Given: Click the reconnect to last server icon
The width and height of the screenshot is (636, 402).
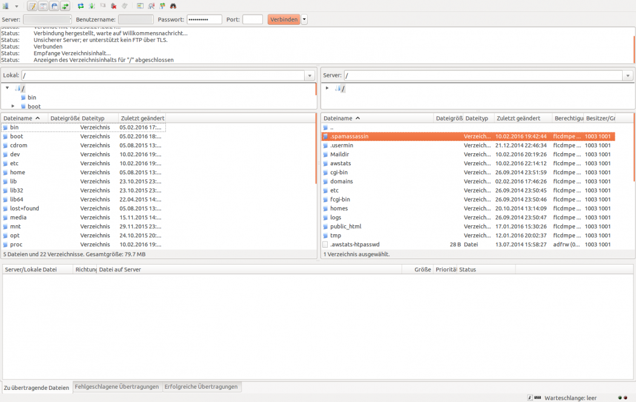Looking at the screenshot, I should pyautogui.click(x=125, y=6).
